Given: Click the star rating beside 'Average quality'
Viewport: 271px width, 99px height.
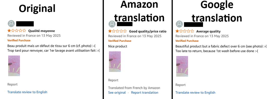Looking at the screenshot, I should 185,31.
